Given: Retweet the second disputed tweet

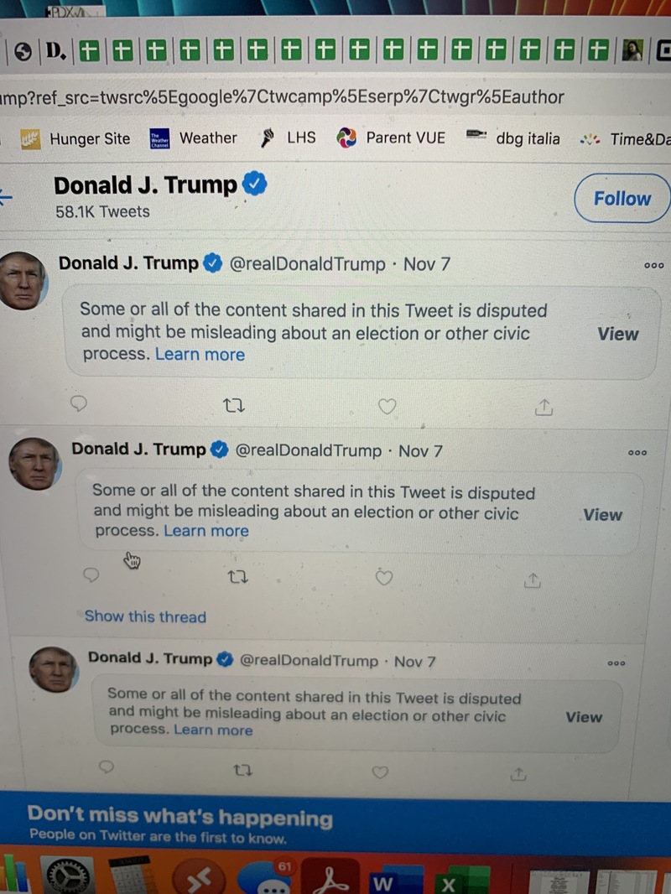Looking at the screenshot, I should (238, 578).
